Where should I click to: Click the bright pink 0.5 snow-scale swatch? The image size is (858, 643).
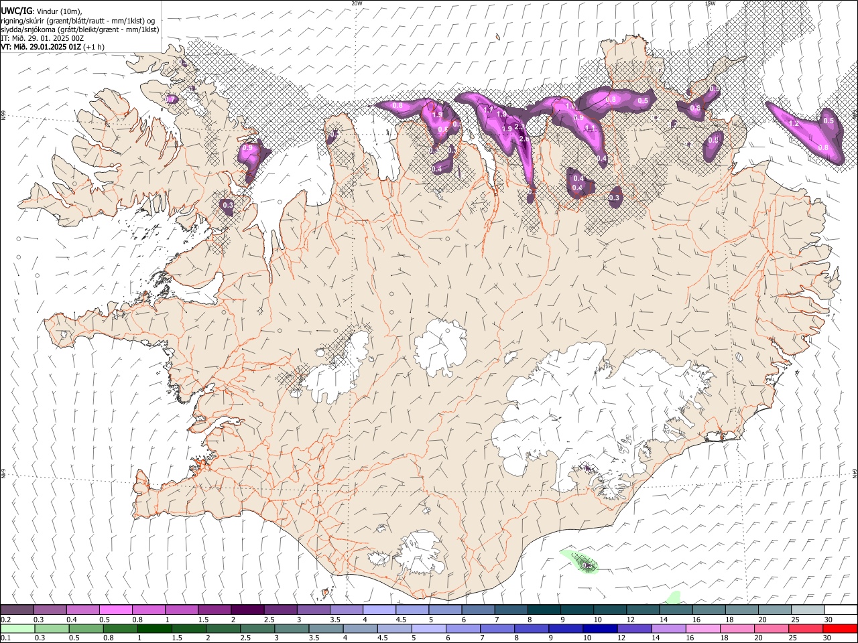[115, 610]
